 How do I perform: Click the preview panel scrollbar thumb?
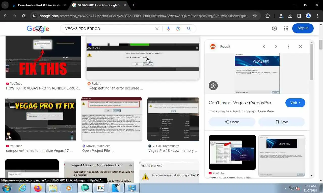[x=312, y=62]
